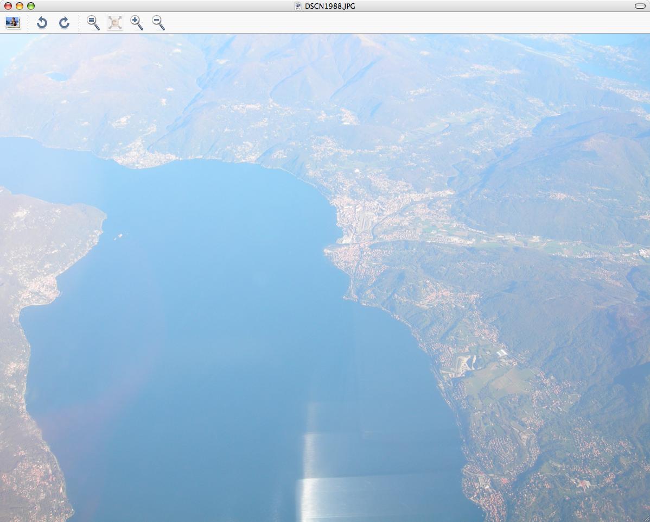650x522 pixels.
Task: Click the displayed aerial lake photo
Action: [x=325, y=278]
